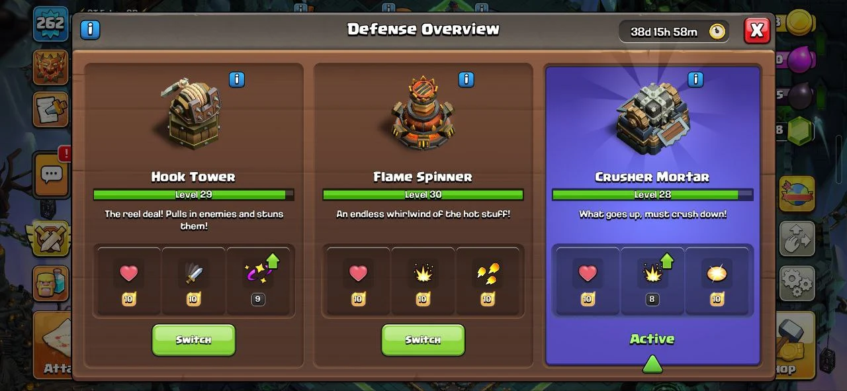Select Hook Tower sword damage stat

(193, 281)
